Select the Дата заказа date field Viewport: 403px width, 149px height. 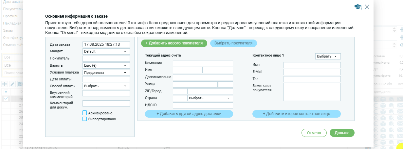[106, 44]
